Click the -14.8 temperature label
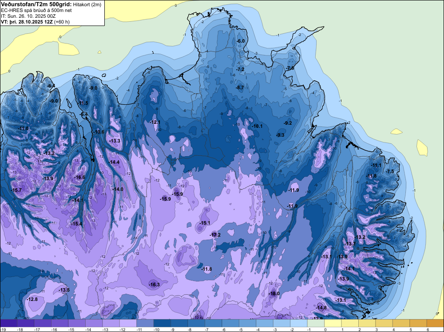This screenshot has height=332, width=444. coord(321,308)
